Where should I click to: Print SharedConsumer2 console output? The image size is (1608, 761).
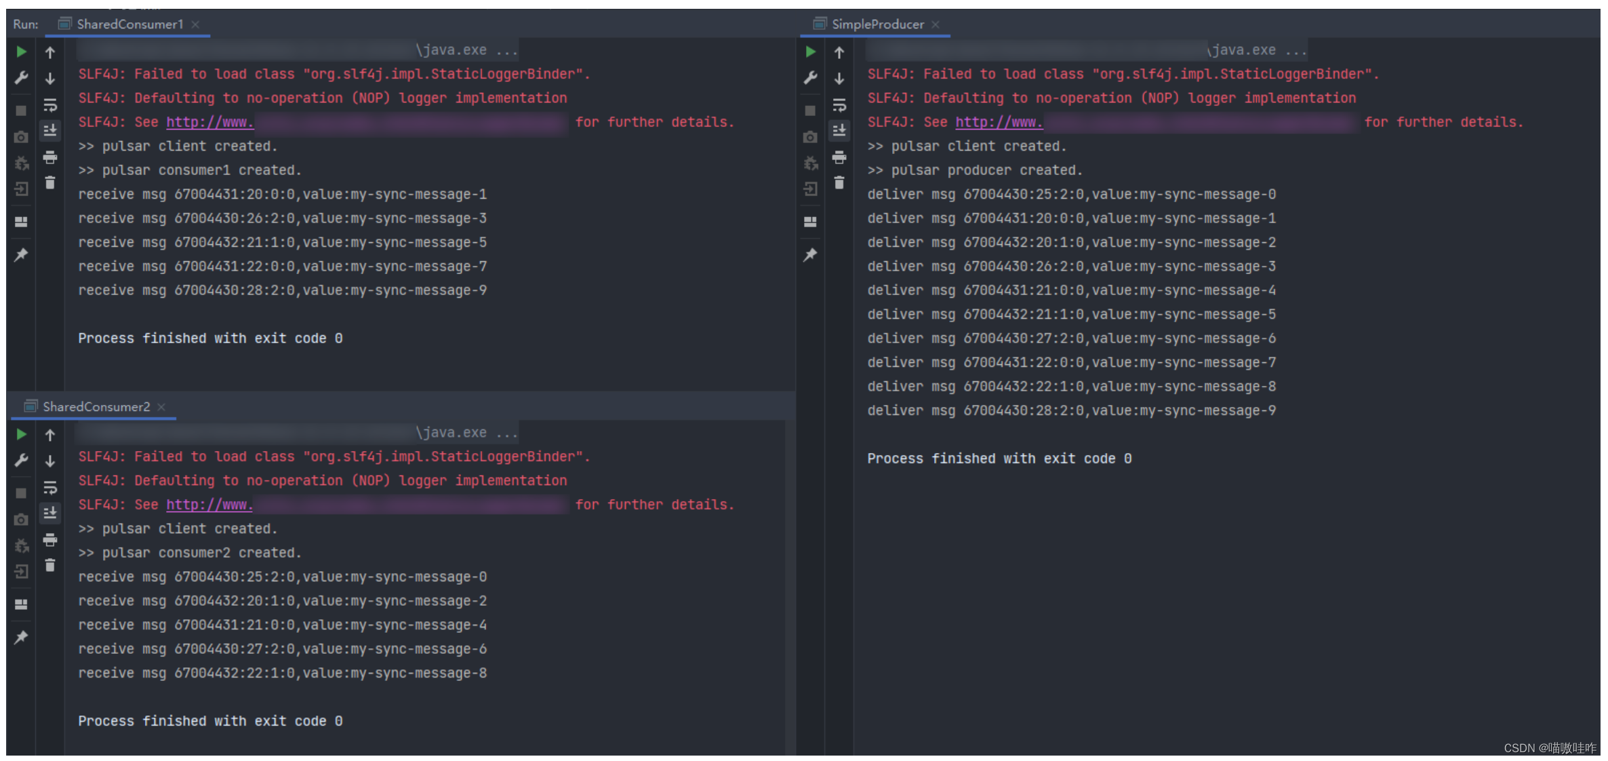pos(50,540)
